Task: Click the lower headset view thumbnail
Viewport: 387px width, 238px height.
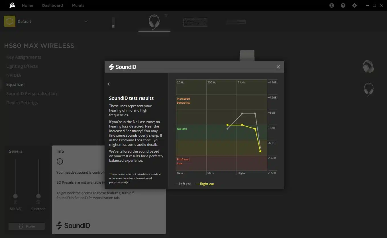Action: [369, 89]
